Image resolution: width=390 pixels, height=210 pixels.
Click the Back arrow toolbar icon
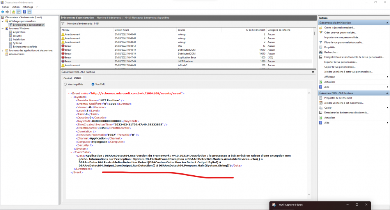[x=3, y=12]
